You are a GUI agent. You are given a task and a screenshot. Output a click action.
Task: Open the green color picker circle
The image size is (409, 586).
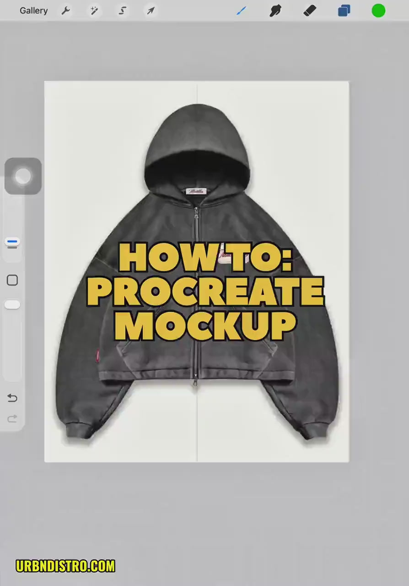click(x=378, y=11)
